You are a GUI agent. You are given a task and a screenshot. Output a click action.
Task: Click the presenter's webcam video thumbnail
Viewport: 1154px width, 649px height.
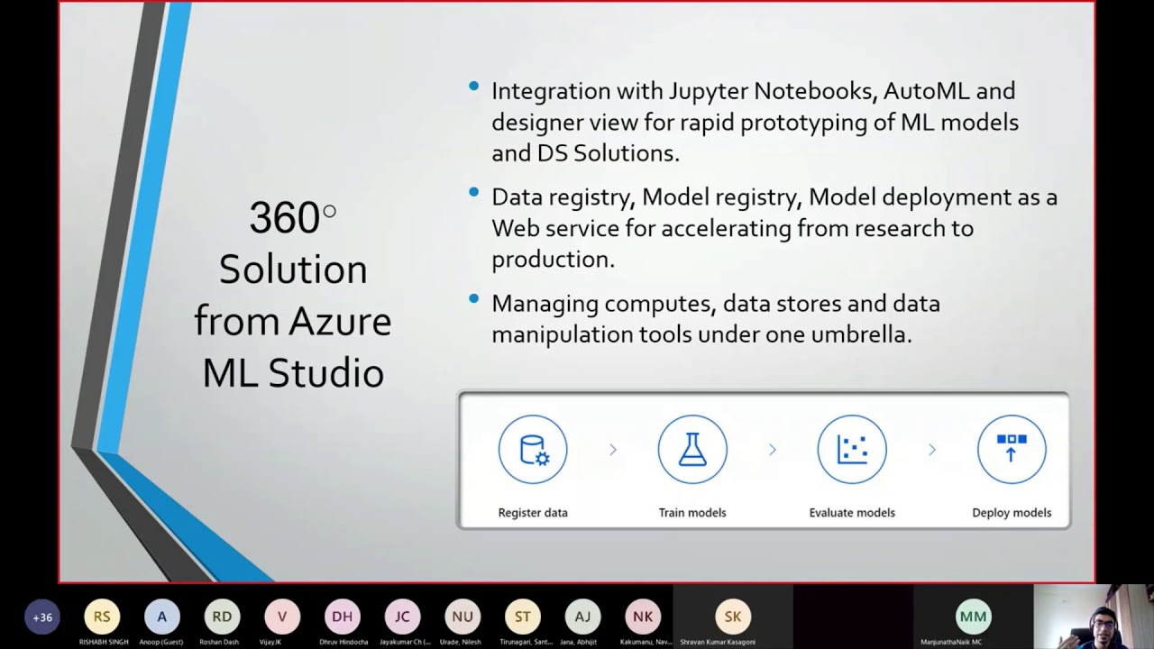pos(1094,617)
